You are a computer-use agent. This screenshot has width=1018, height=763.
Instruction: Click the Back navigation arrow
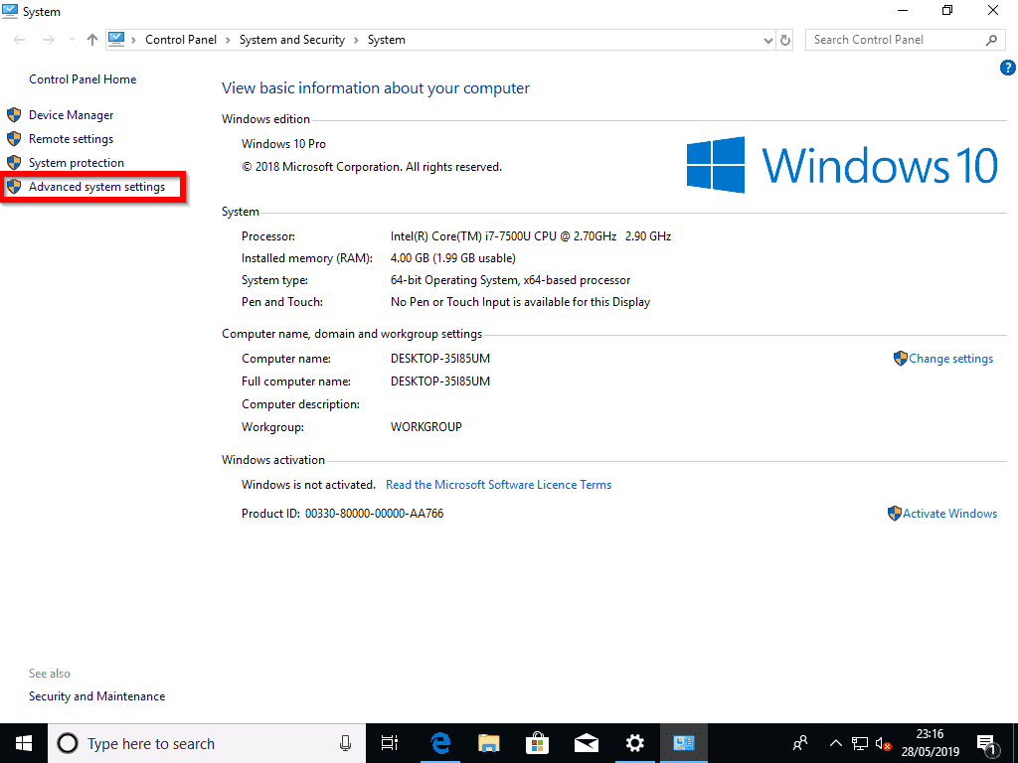tap(20, 40)
